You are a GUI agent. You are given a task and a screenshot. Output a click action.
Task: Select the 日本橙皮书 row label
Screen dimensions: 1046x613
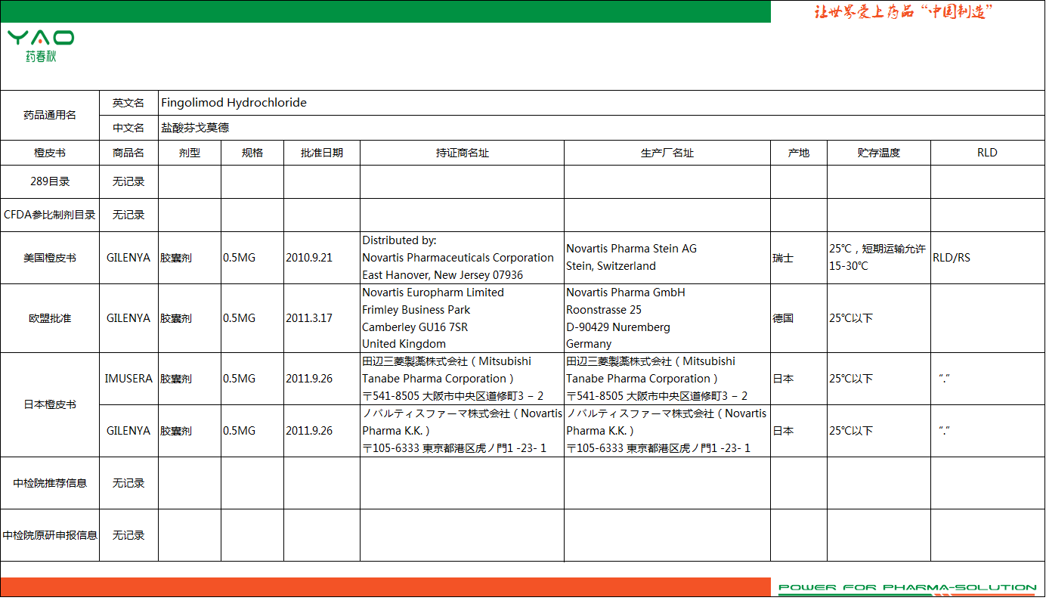pyautogui.click(x=50, y=404)
